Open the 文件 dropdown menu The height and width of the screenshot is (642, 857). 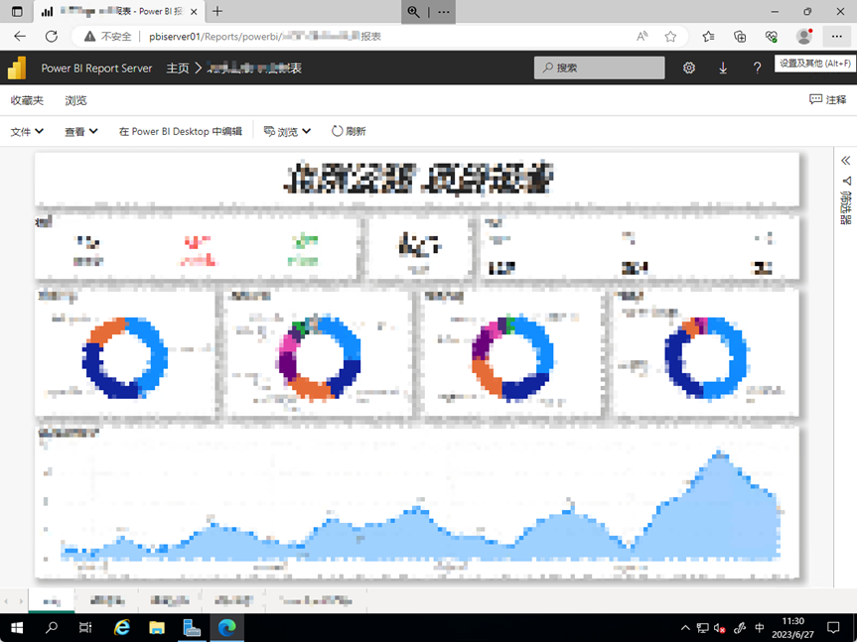27,131
